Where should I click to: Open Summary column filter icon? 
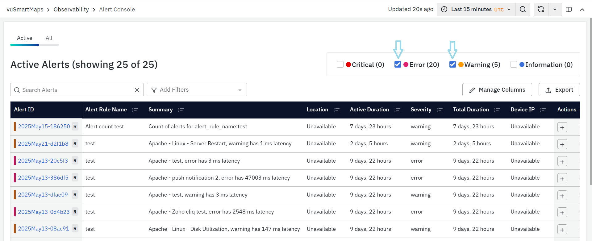tap(181, 110)
